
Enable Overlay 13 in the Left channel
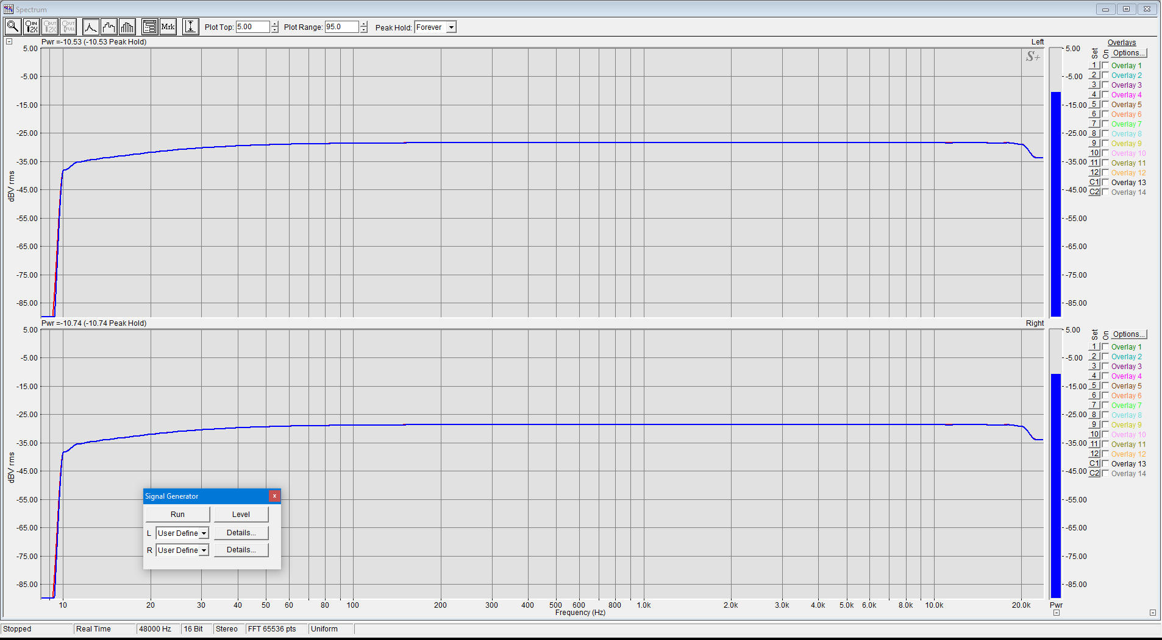coord(1105,183)
